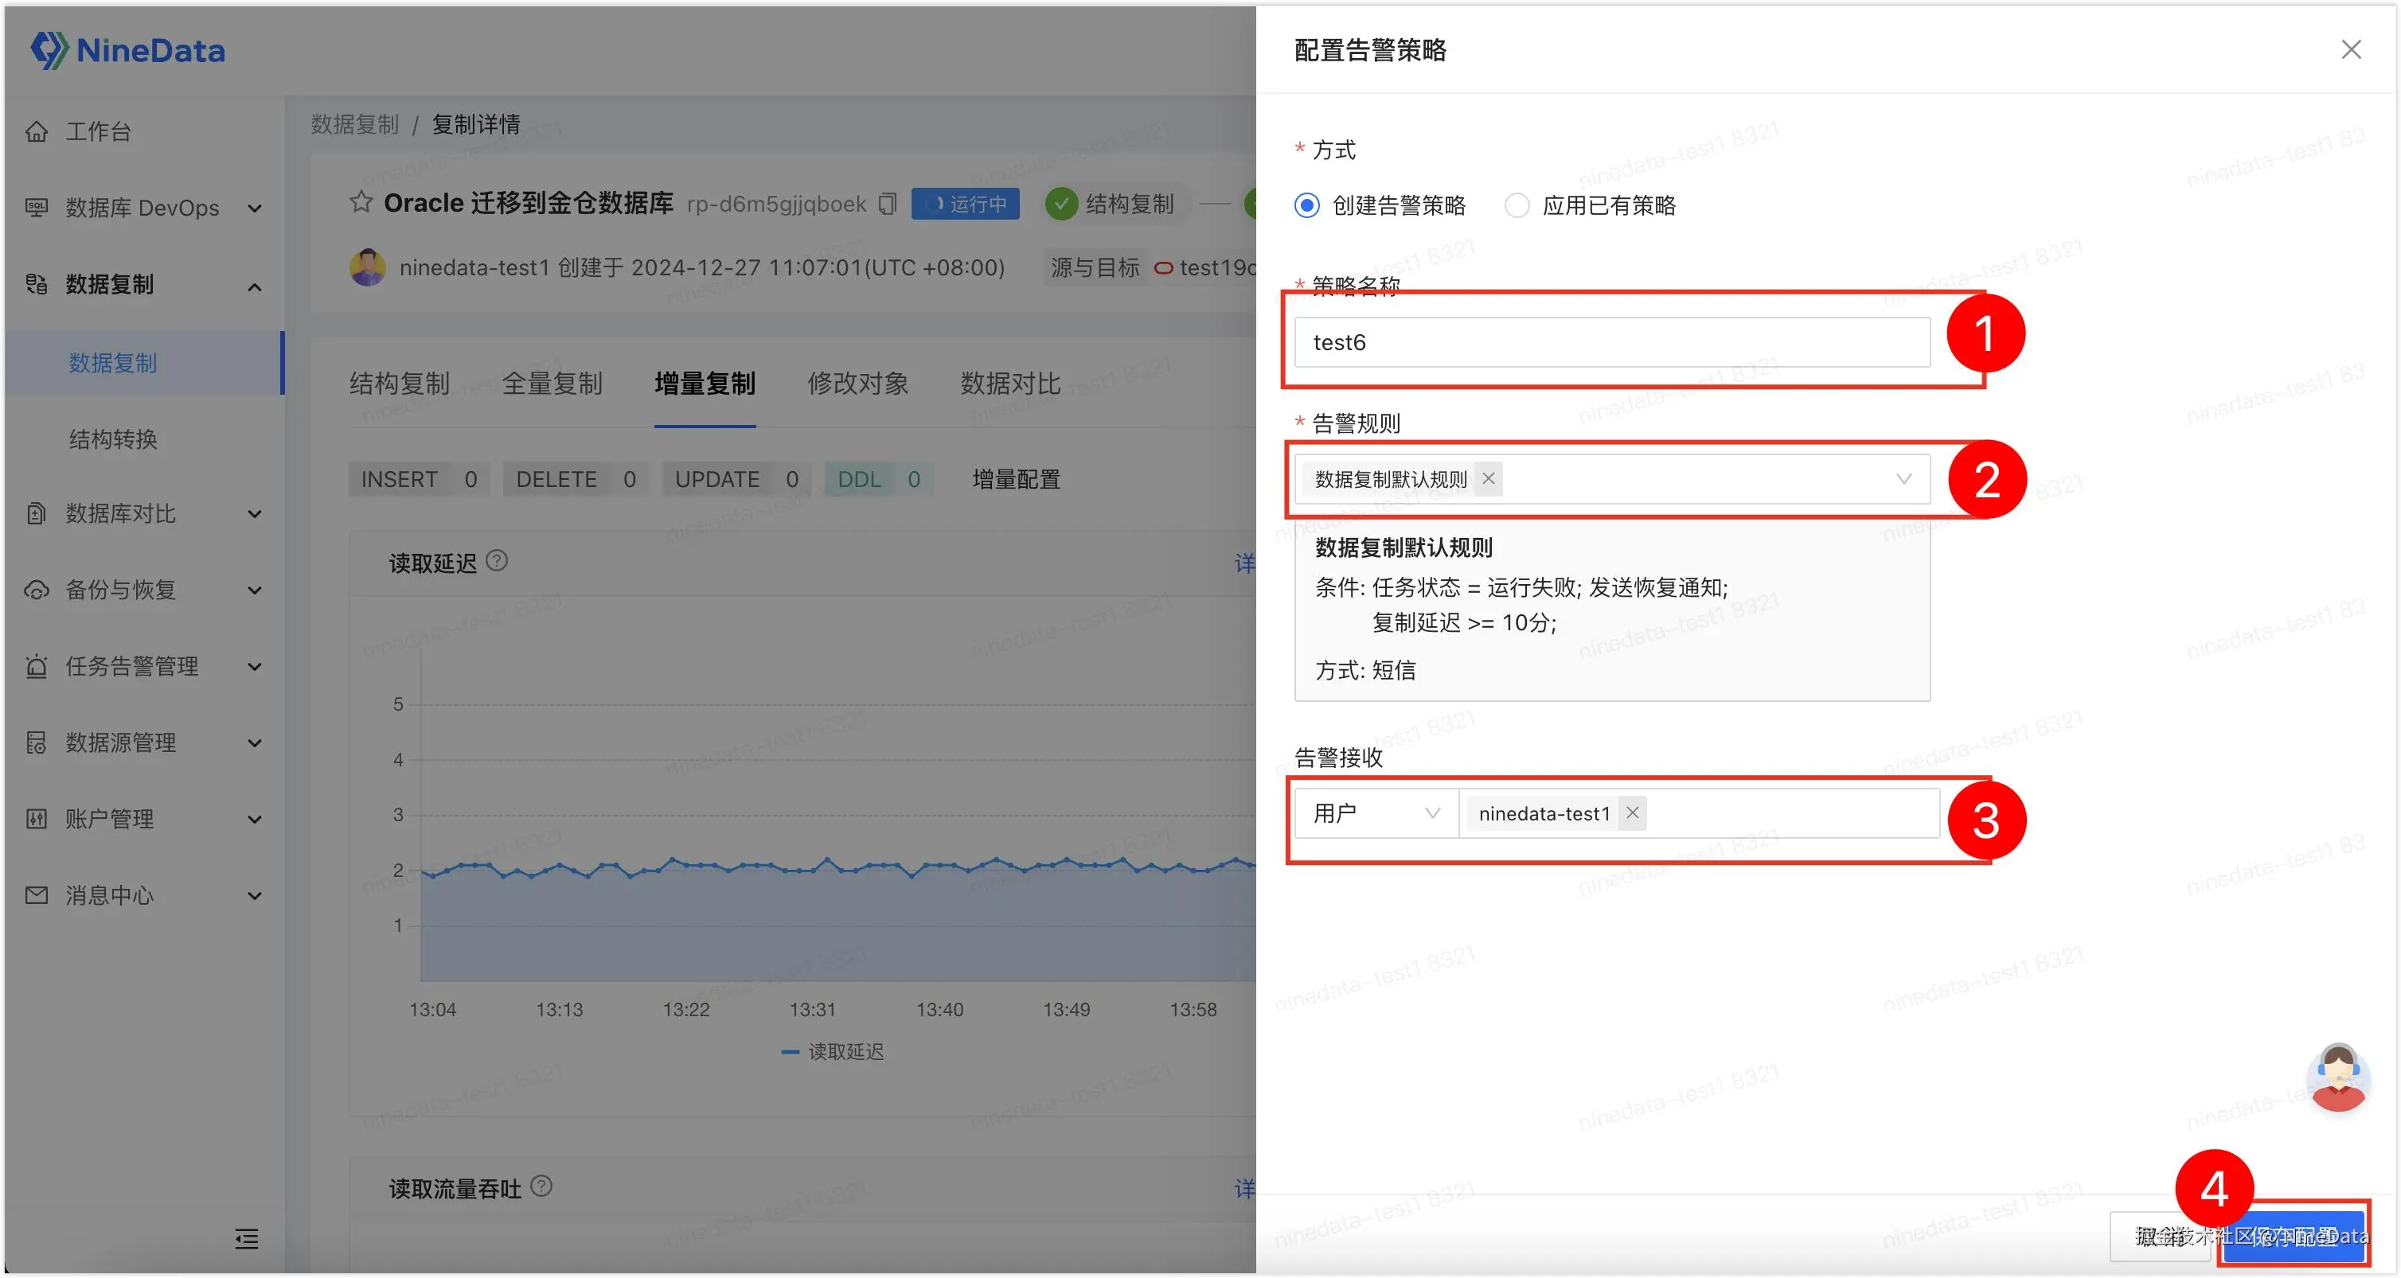Switch to the 全量复制 tab
The image size is (2401, 1278).
[552, 383]
